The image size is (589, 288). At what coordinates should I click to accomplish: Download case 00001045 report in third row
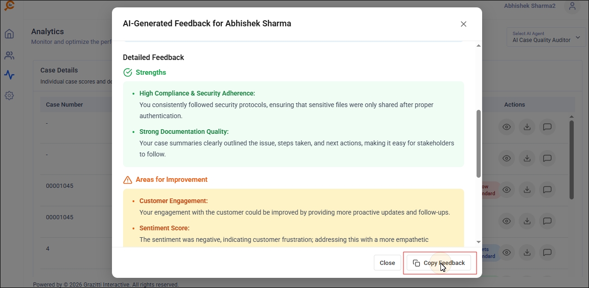point(527,189)
